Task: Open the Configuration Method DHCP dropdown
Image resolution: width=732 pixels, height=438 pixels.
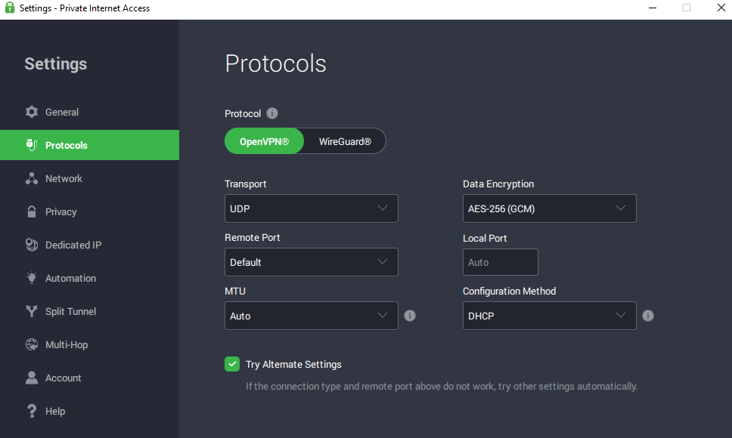Action: tap(550, 316)
